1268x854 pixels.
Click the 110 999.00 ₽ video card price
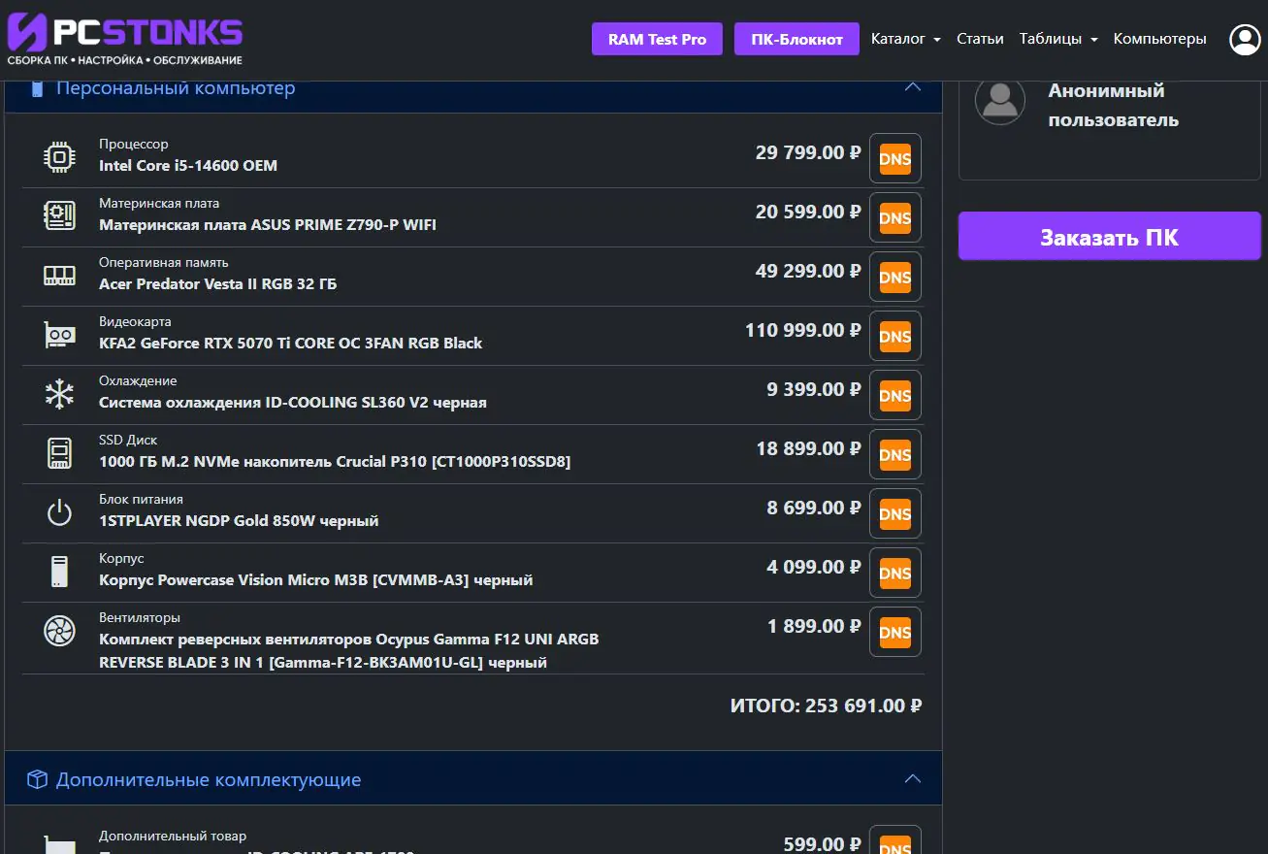click(x=803, y=330)
